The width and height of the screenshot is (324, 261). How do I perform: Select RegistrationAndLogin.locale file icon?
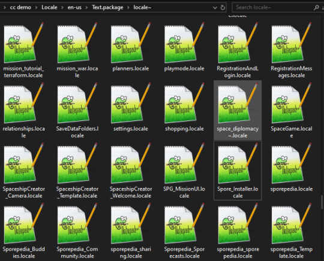click(238, 43)
